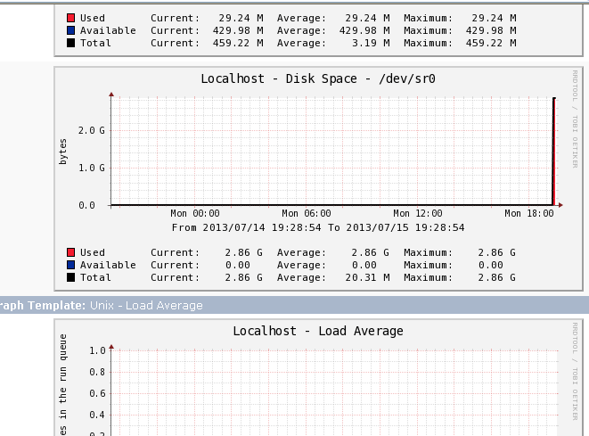The width and height of the screenshot is (589, 436).
Task: Click the blue Available swatch showing 429.98 M
Action: click(x=70, y=30)
